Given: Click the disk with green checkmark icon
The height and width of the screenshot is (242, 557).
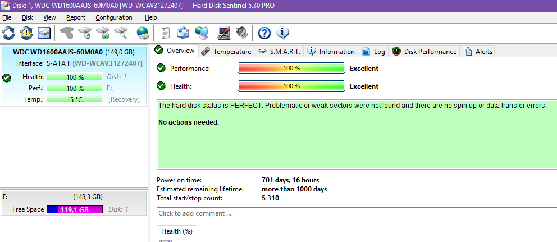Looking at the screenshot, I should click(x=103, y=33).
